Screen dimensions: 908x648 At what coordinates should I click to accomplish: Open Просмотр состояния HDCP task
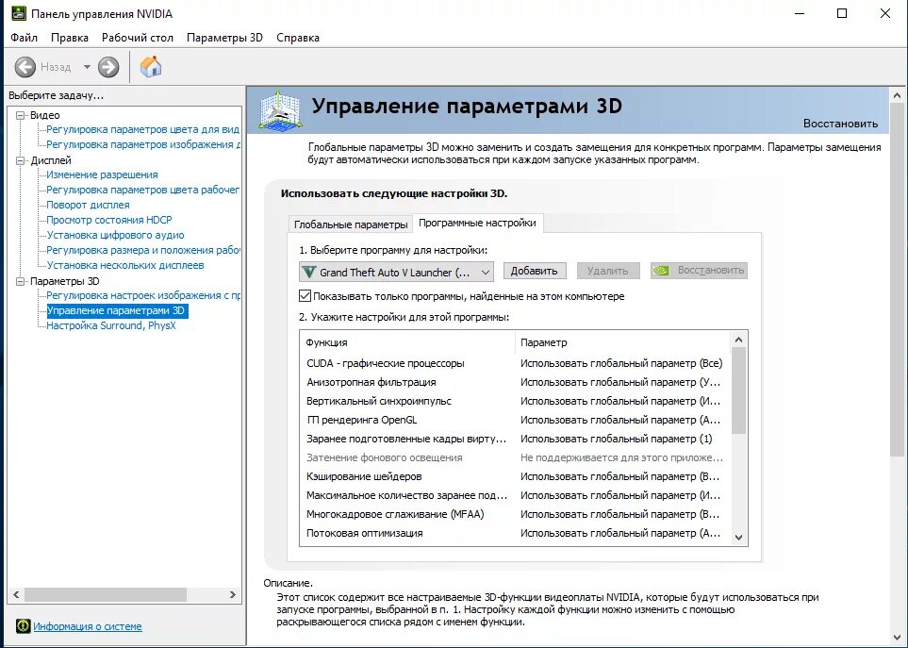[108, 220]
